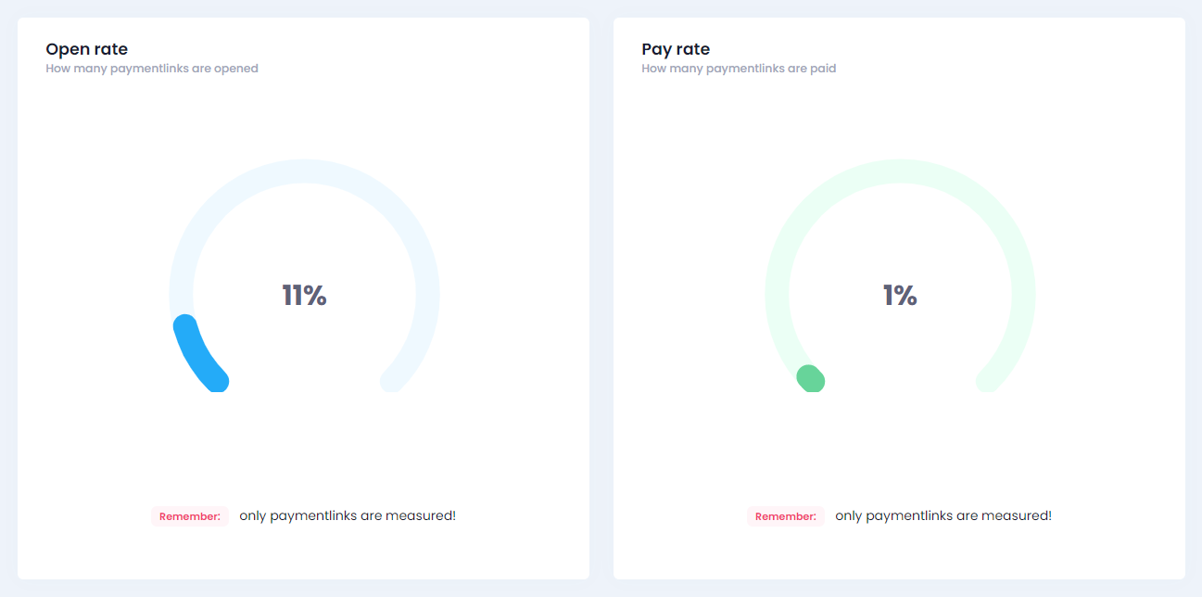Click the top of the light-green Pay rate track
The width and height of the screenshot is (1202, 597).
coord(900,171)
